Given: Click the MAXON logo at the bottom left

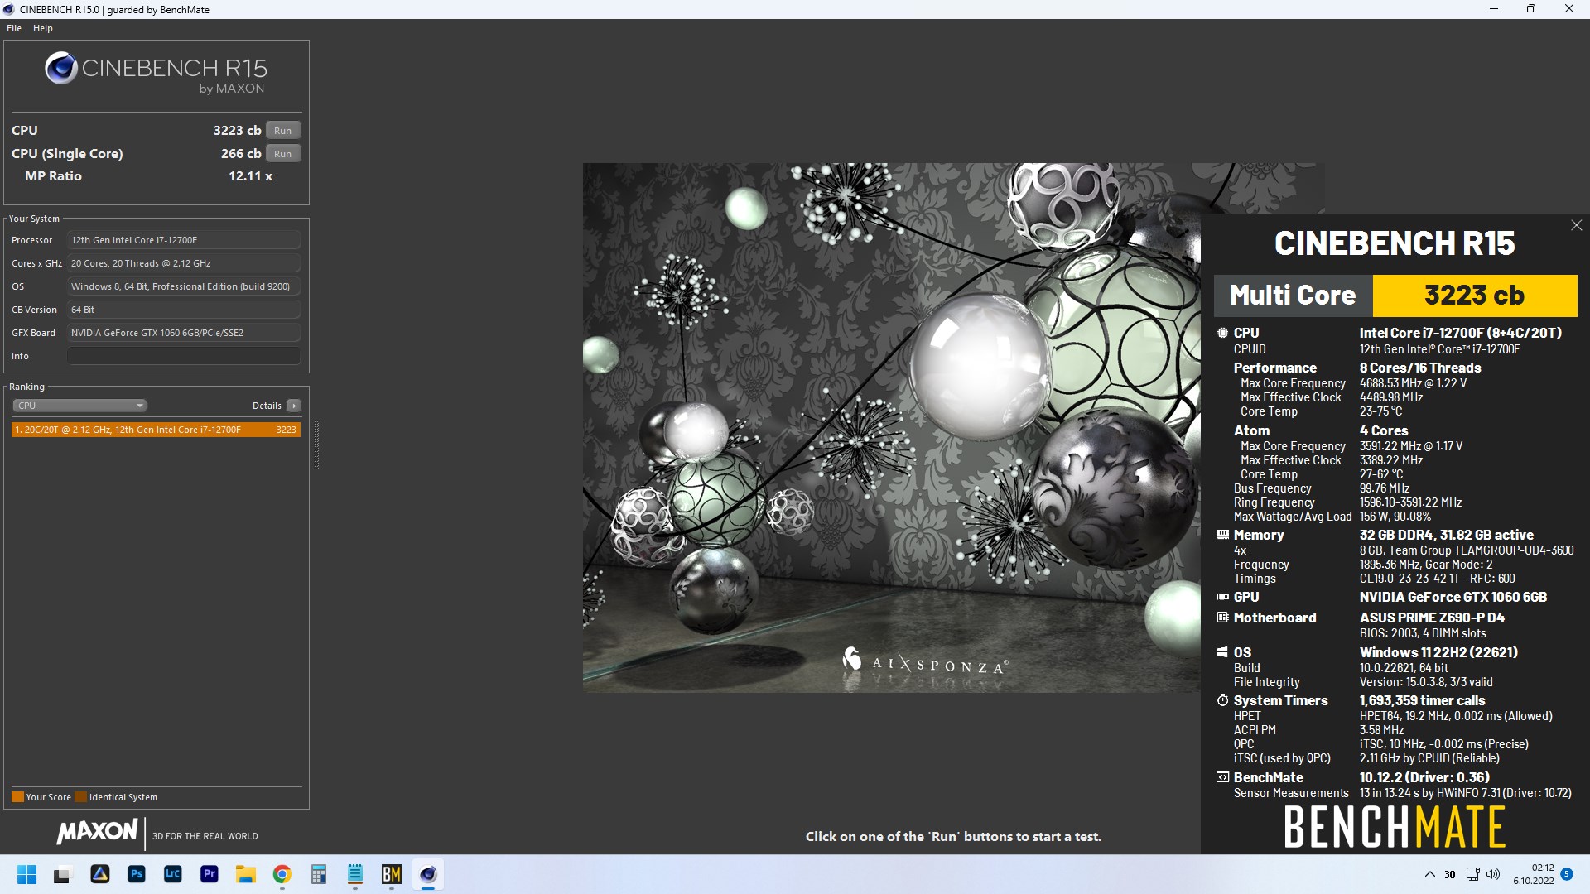Looking at the screenshot, I should [x=97, y=832].
